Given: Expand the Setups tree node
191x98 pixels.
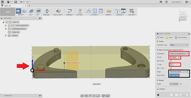Looking at the screenshot, I should (6, 35).
